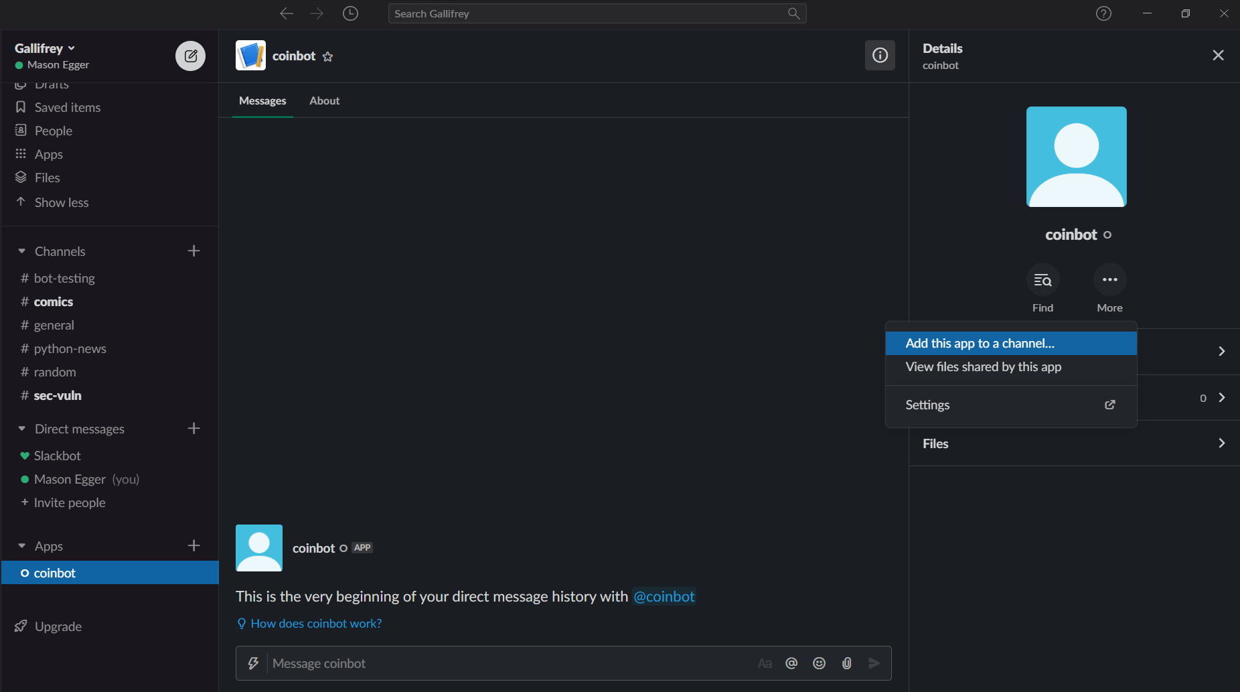Click the Find icon in Details panel
This screenshot has width=1240, height=692.
(1042, 280)
